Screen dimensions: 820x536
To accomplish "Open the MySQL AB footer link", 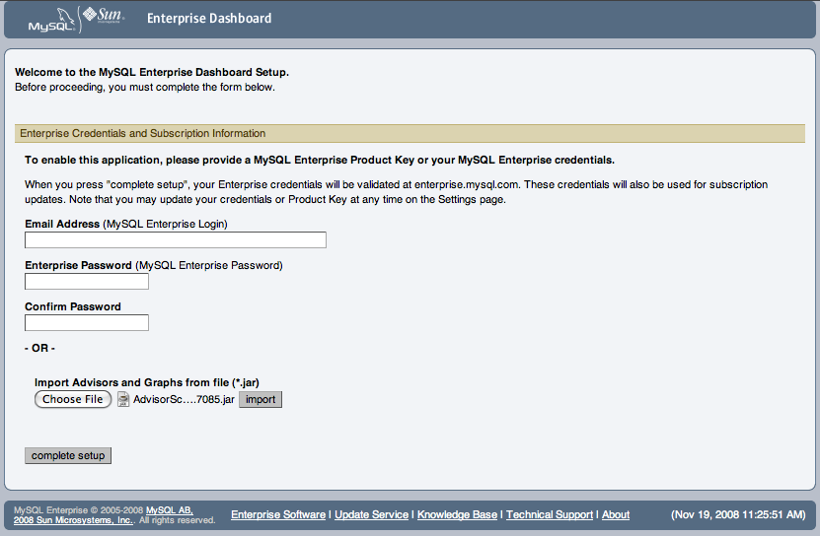I will (169, 510).
